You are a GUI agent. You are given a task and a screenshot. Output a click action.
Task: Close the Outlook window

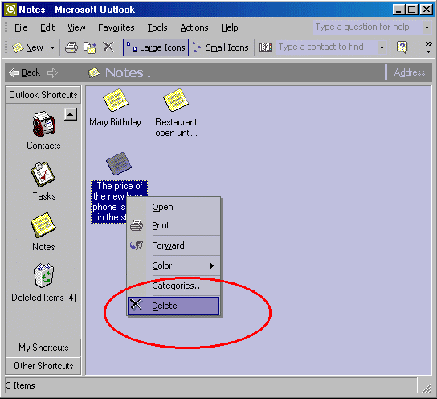coord(427,10)
